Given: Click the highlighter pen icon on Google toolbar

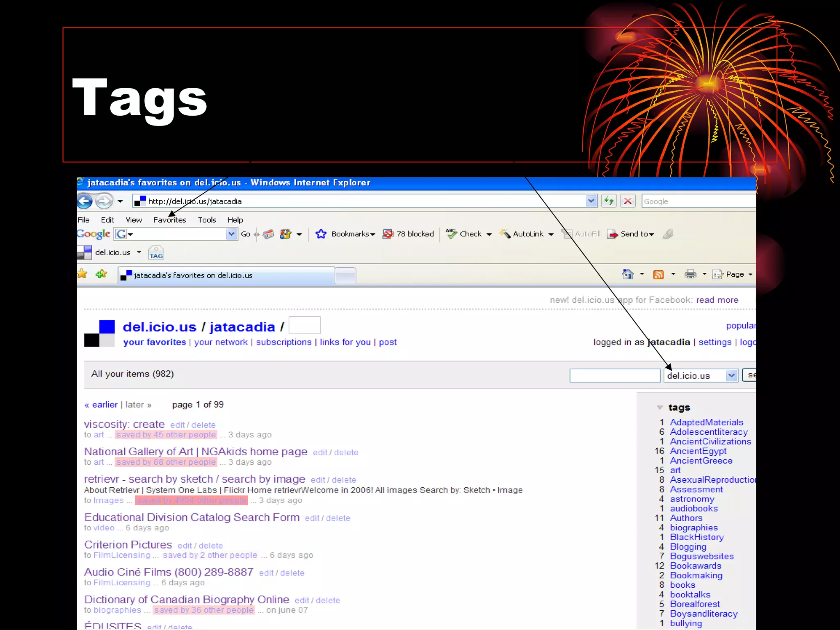Looking at the screenshot, I should 668,234.
